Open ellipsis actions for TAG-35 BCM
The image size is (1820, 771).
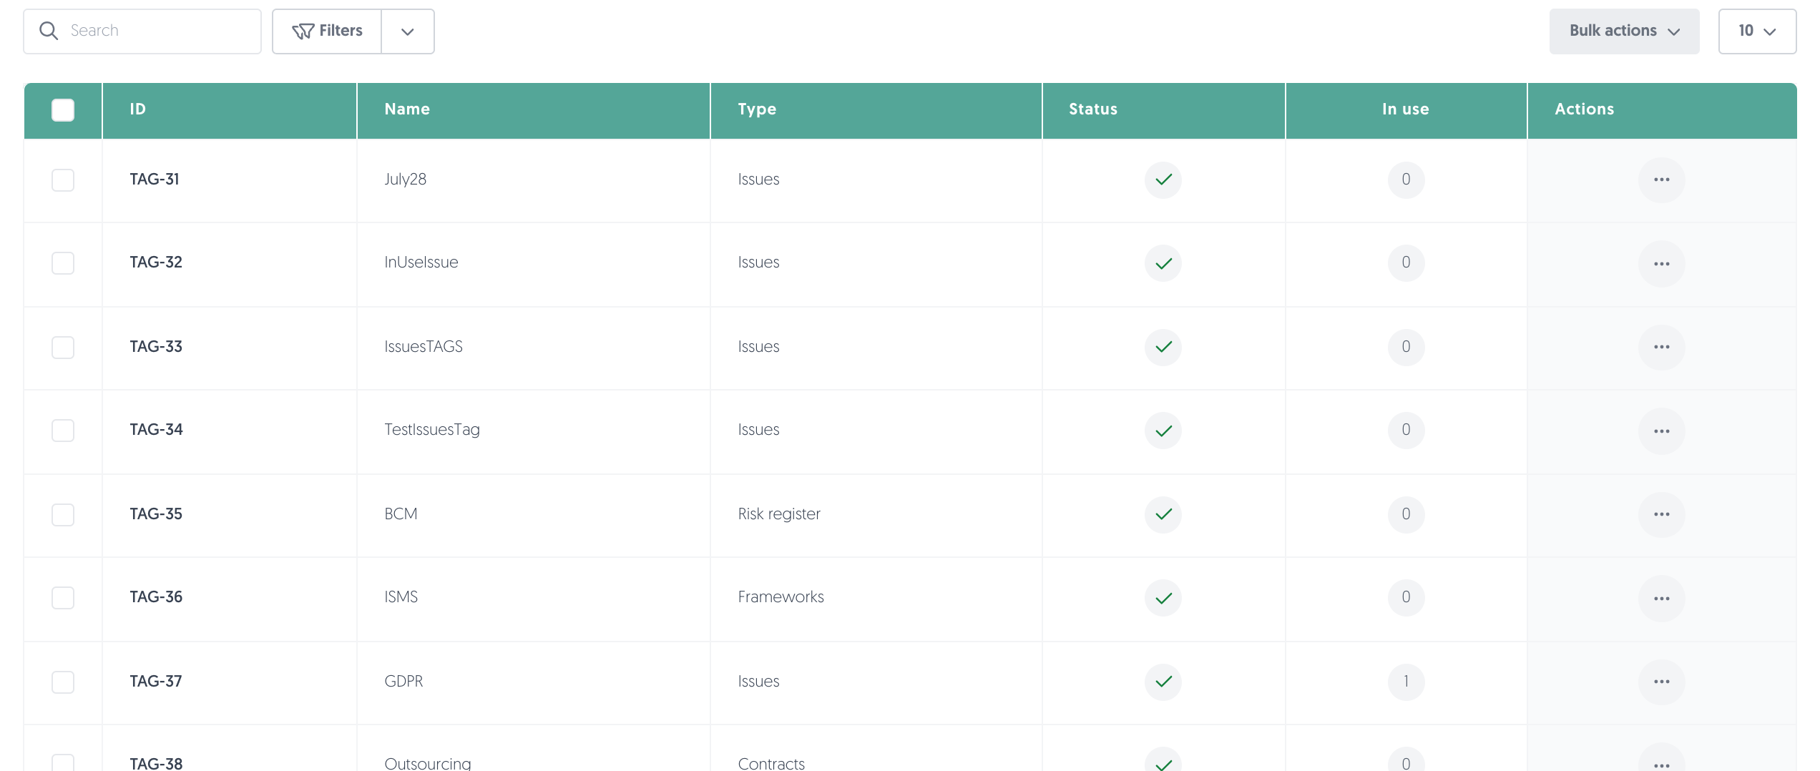1661,514
